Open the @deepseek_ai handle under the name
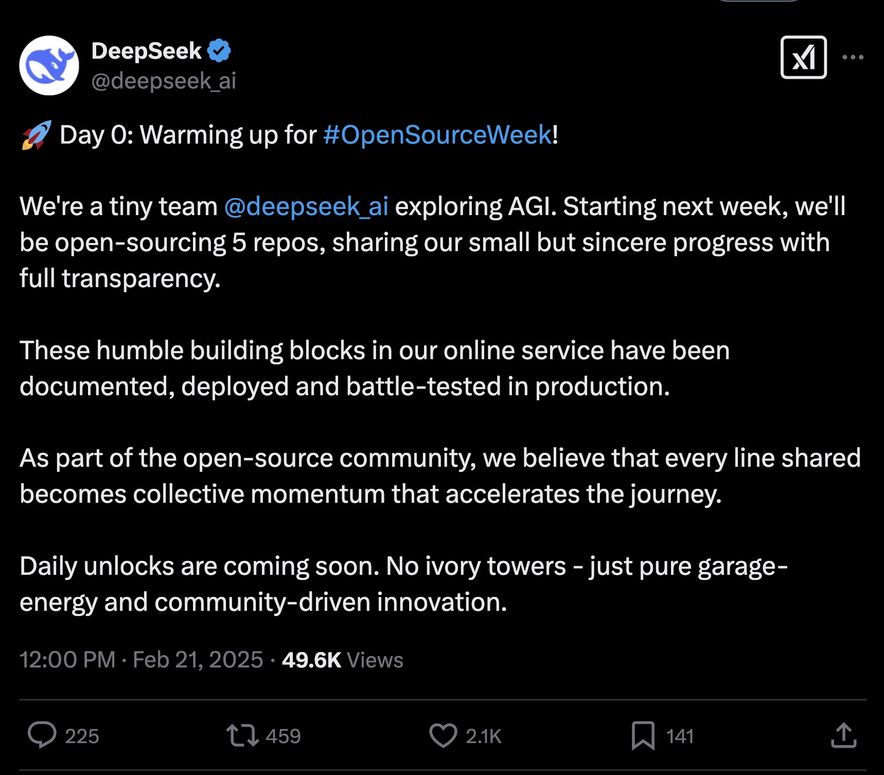Screen dimensions: 884x775 point(164,81)
